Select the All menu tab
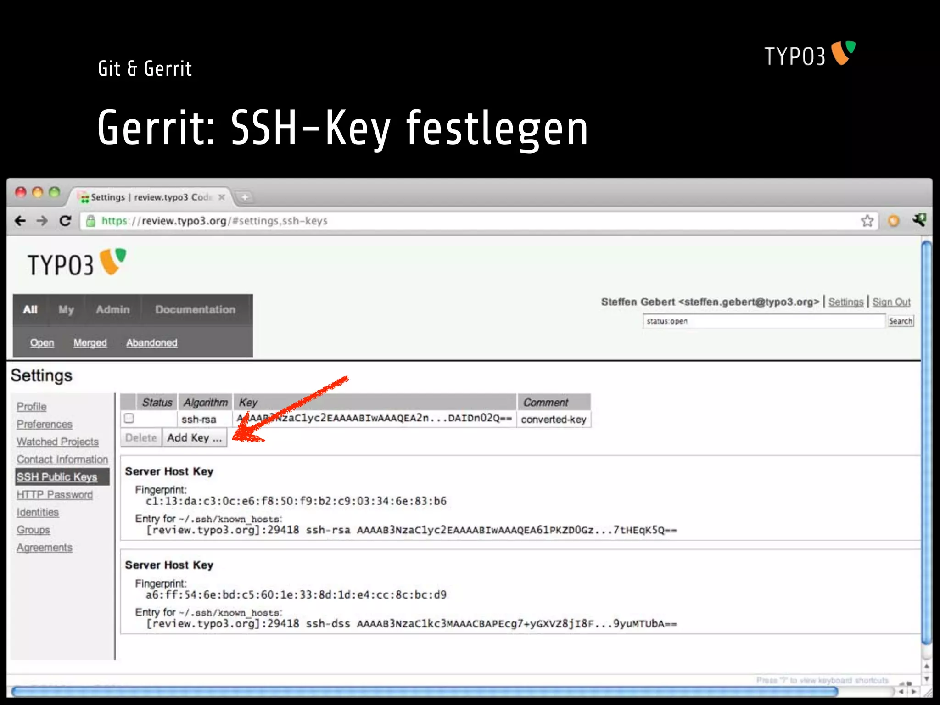 pyautogui.click(x=30, y=310)
